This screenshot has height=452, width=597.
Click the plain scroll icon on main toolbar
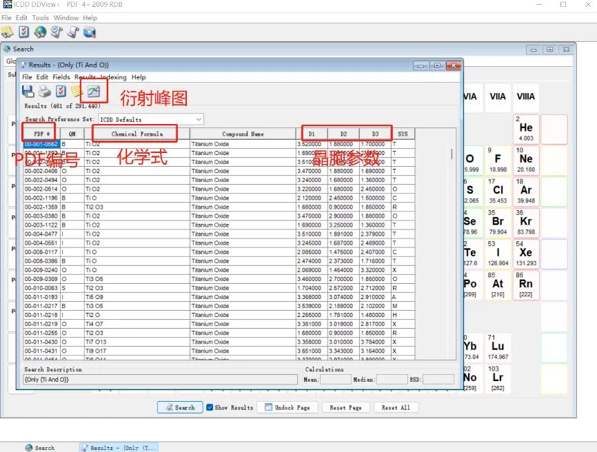click(x=72, y=32)
